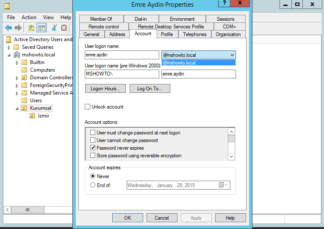Click the Cut scissors toolbar icon
The height and width of the screenshot is (229, 324).
(x=54, y=28)
